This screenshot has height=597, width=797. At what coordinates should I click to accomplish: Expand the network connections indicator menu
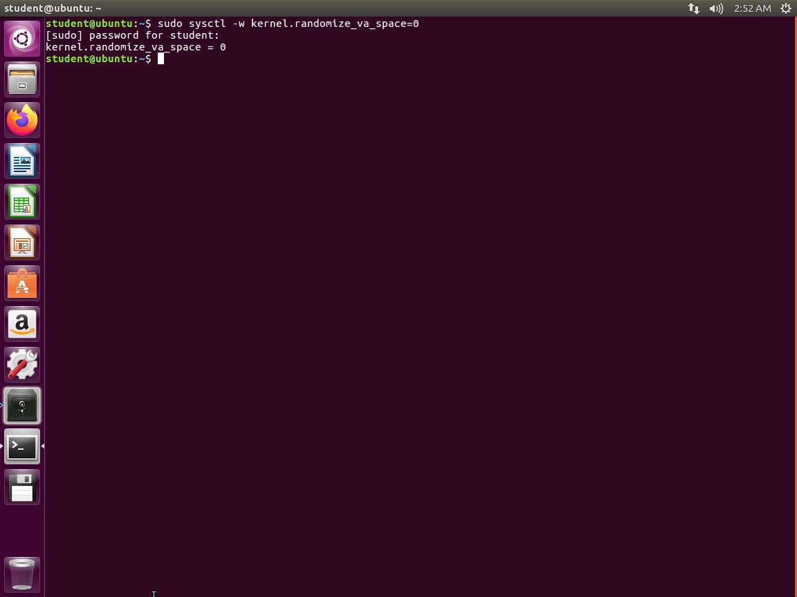point(693,8)
